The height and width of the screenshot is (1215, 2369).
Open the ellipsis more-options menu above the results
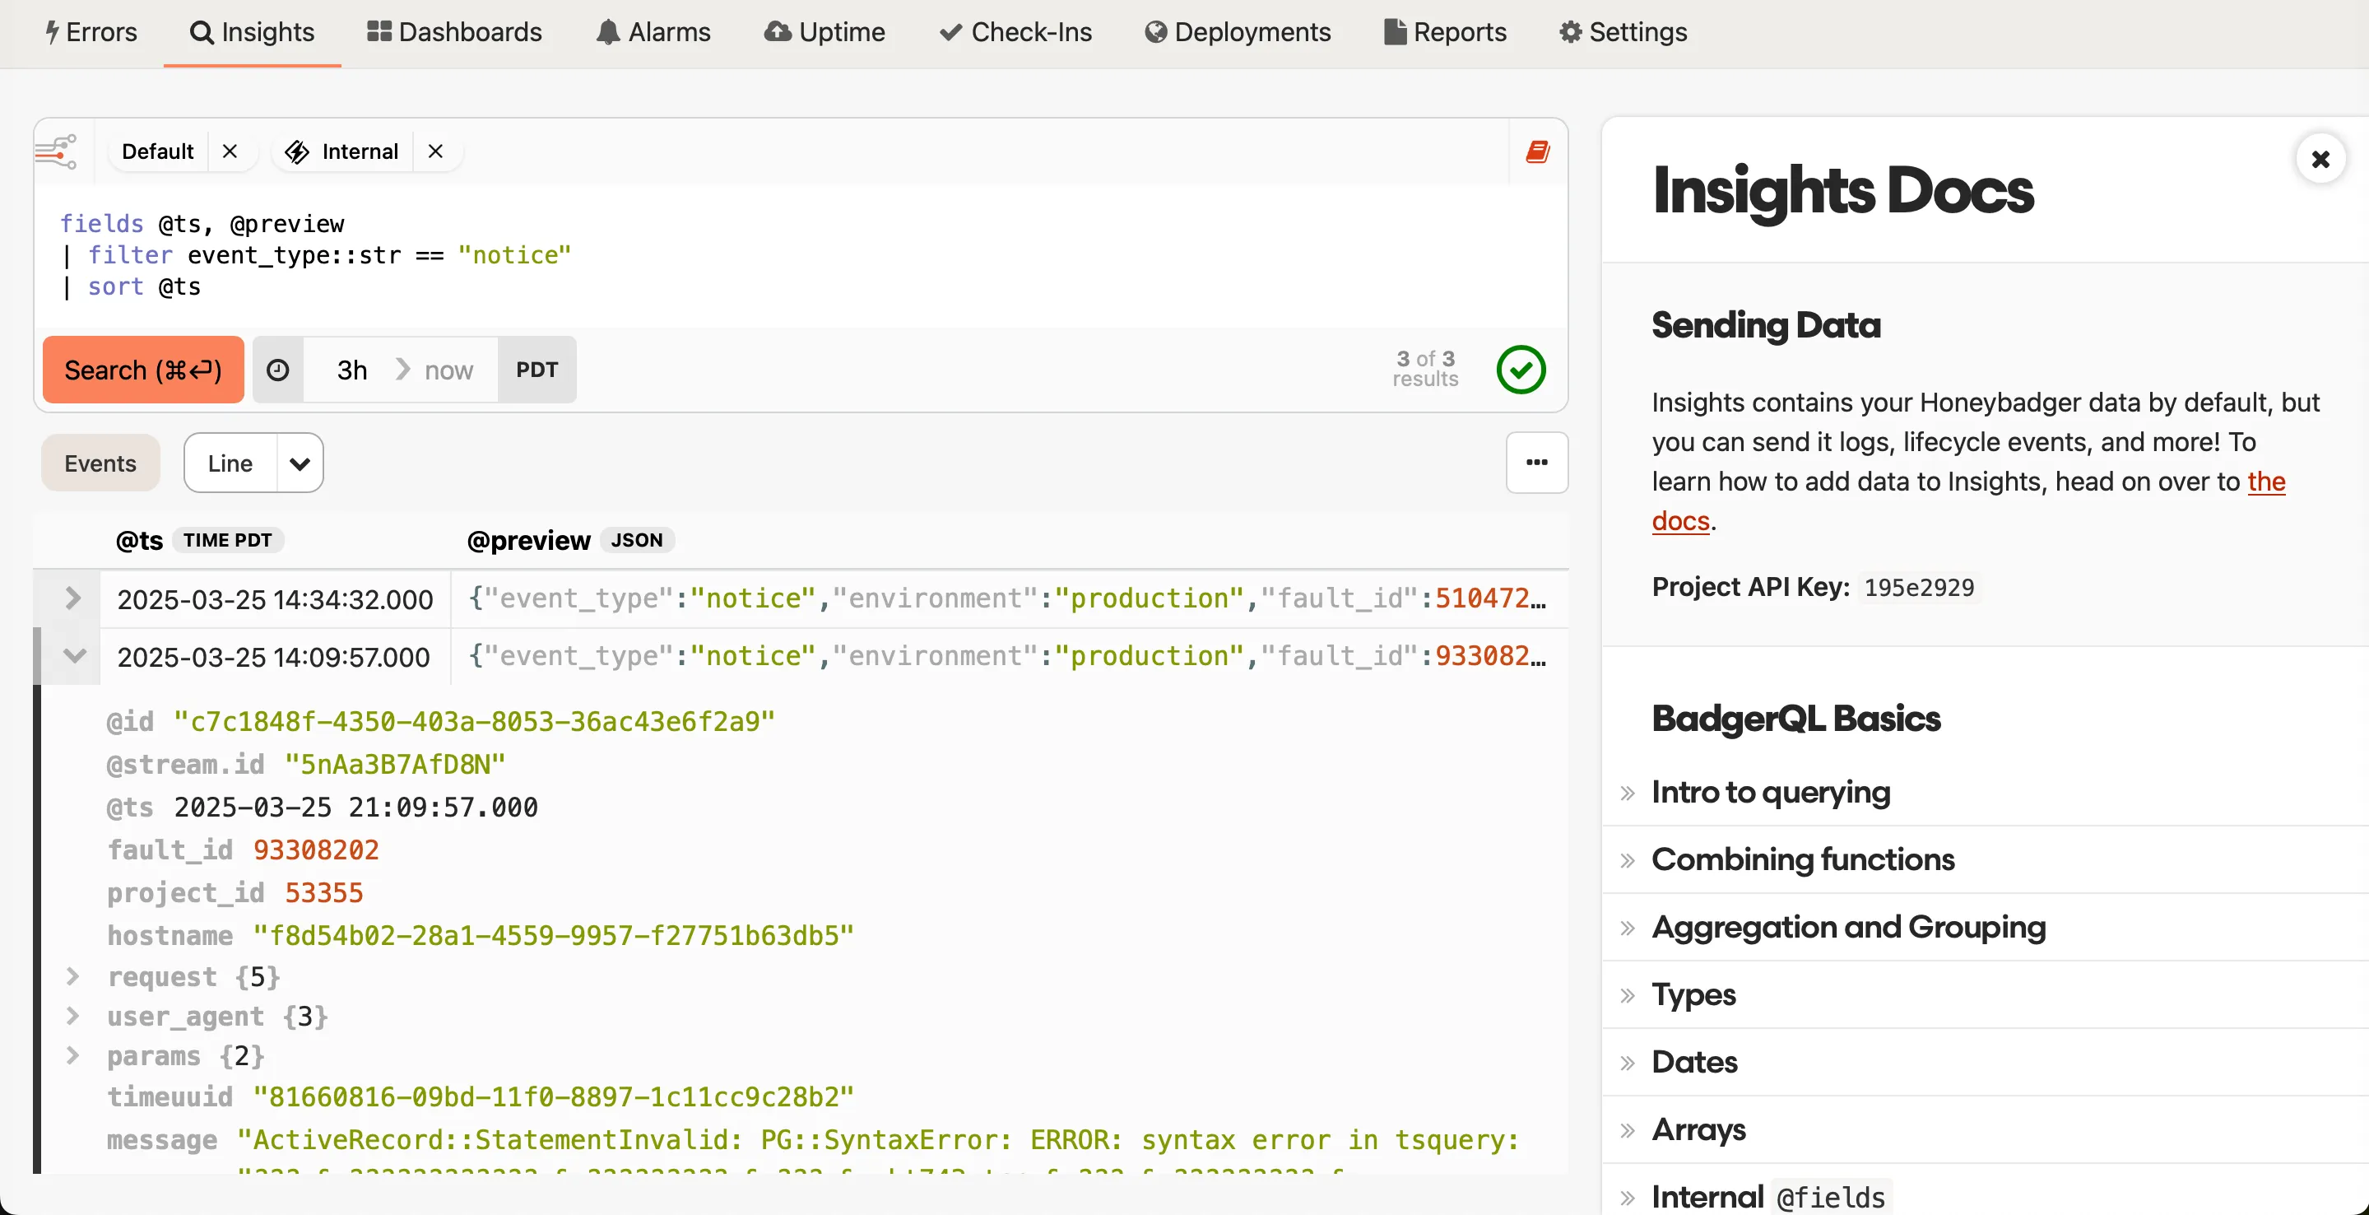[x=1535, y=463]
